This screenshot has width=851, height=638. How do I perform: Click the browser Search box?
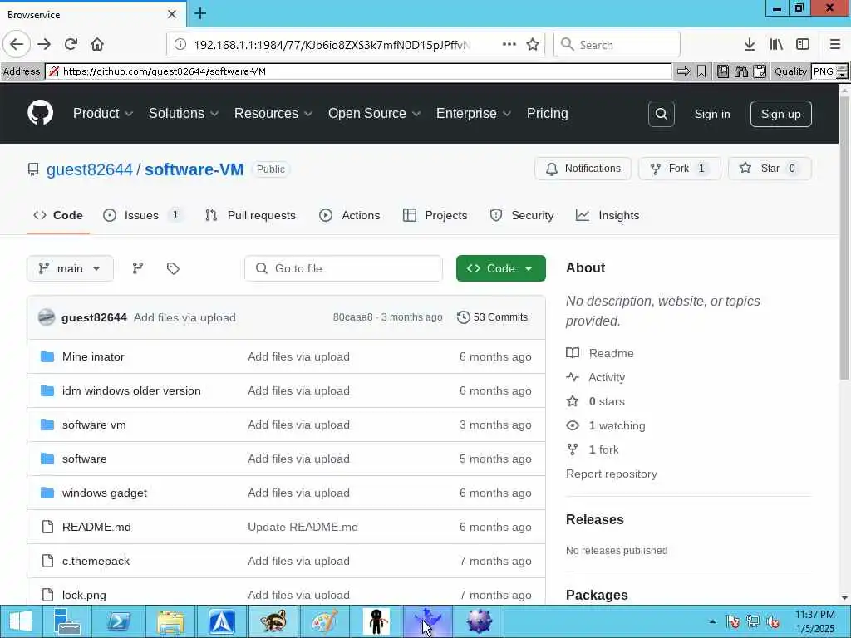tap(617, 45)
